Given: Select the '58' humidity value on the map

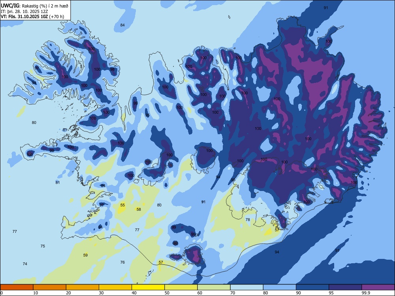Looking at the screenshot, I should point(139,210).
